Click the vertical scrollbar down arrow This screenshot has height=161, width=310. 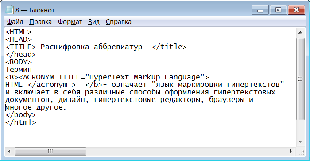click(301, 142)
